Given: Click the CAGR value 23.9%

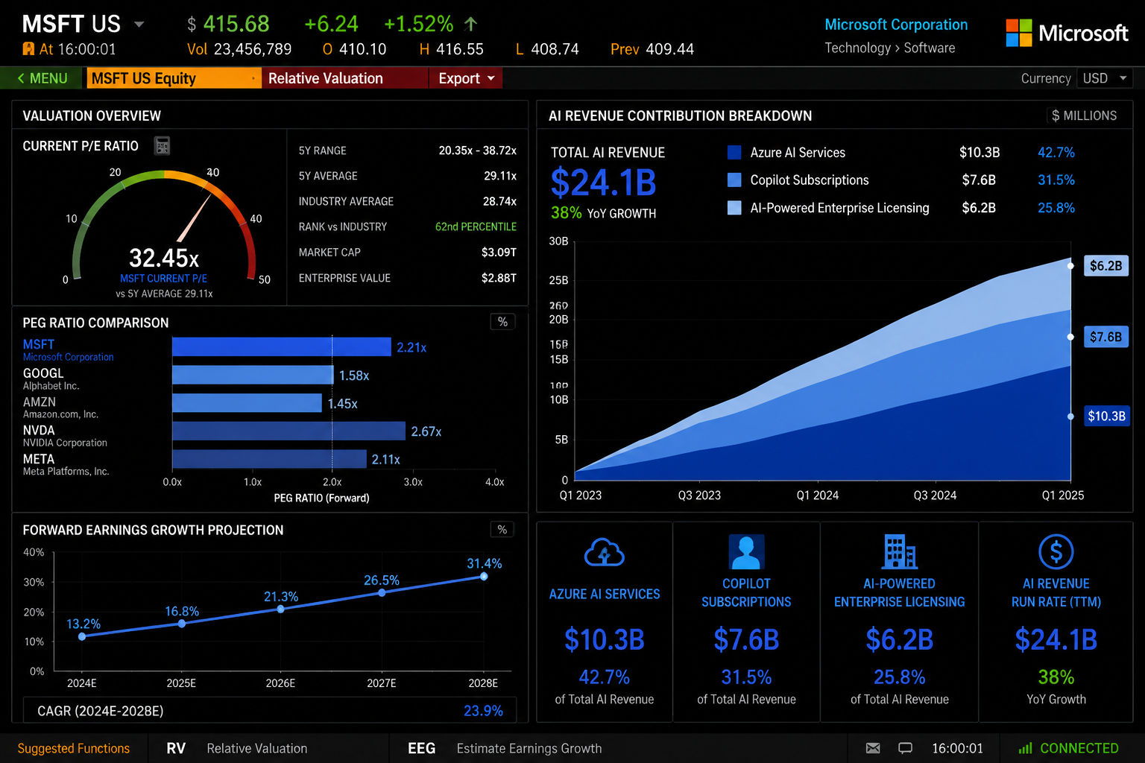Looking at the screenshot, I should [483, 711].
